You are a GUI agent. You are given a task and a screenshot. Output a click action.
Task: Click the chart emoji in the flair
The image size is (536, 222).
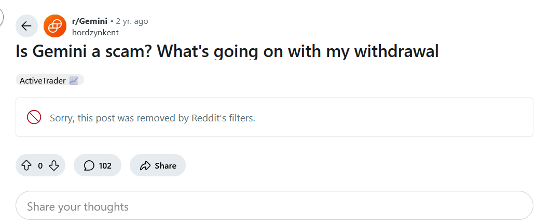74,80
